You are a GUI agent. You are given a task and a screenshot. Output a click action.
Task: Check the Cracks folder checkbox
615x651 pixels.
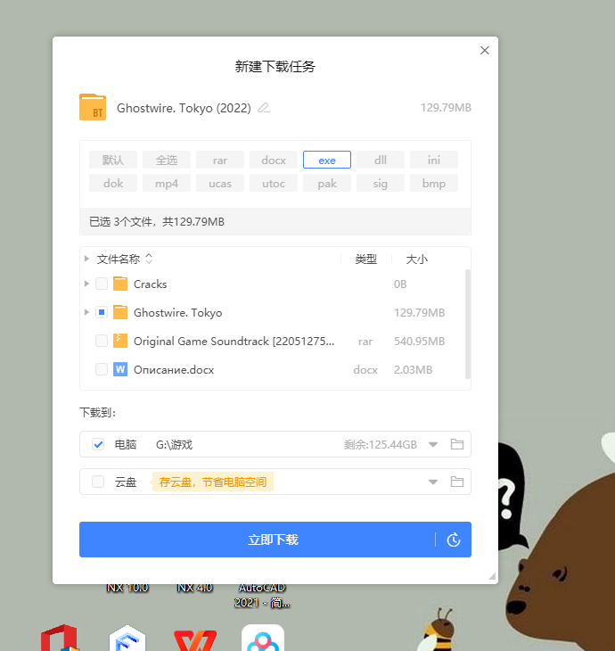tap(102, 284)
